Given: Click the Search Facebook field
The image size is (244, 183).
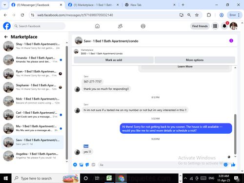Looking at the screenshot, I should tap(39, 26).
